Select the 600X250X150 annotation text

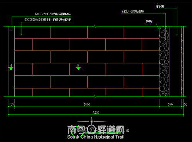click(x=53, y=14)
